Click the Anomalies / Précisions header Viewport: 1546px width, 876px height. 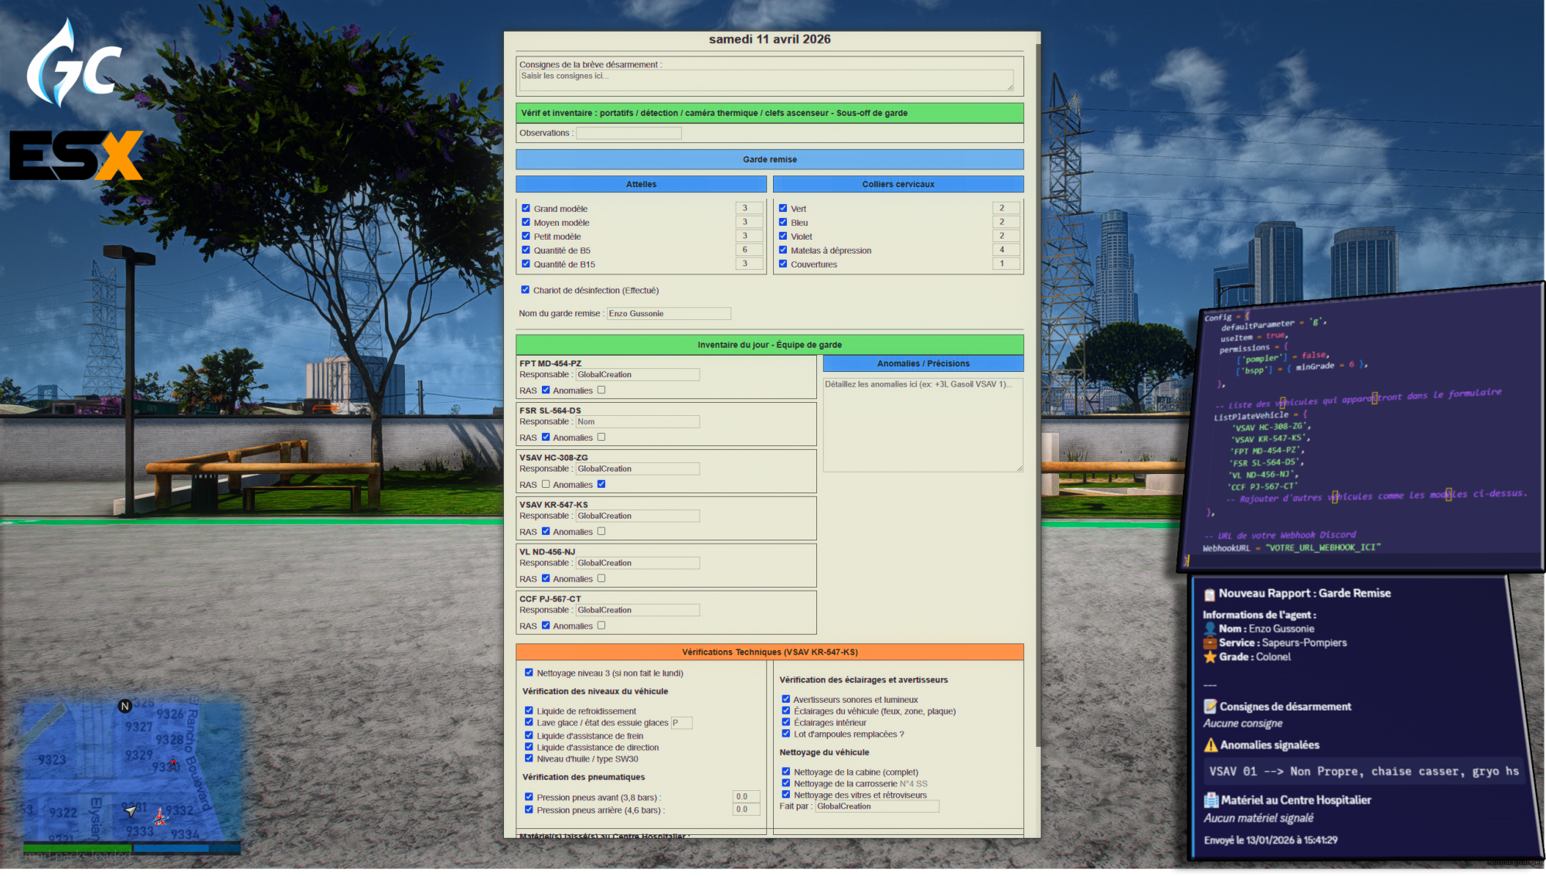(923, 363)
